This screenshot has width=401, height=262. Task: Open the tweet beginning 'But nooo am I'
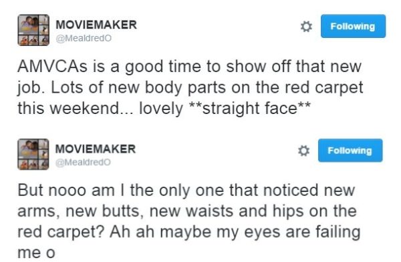189,221
